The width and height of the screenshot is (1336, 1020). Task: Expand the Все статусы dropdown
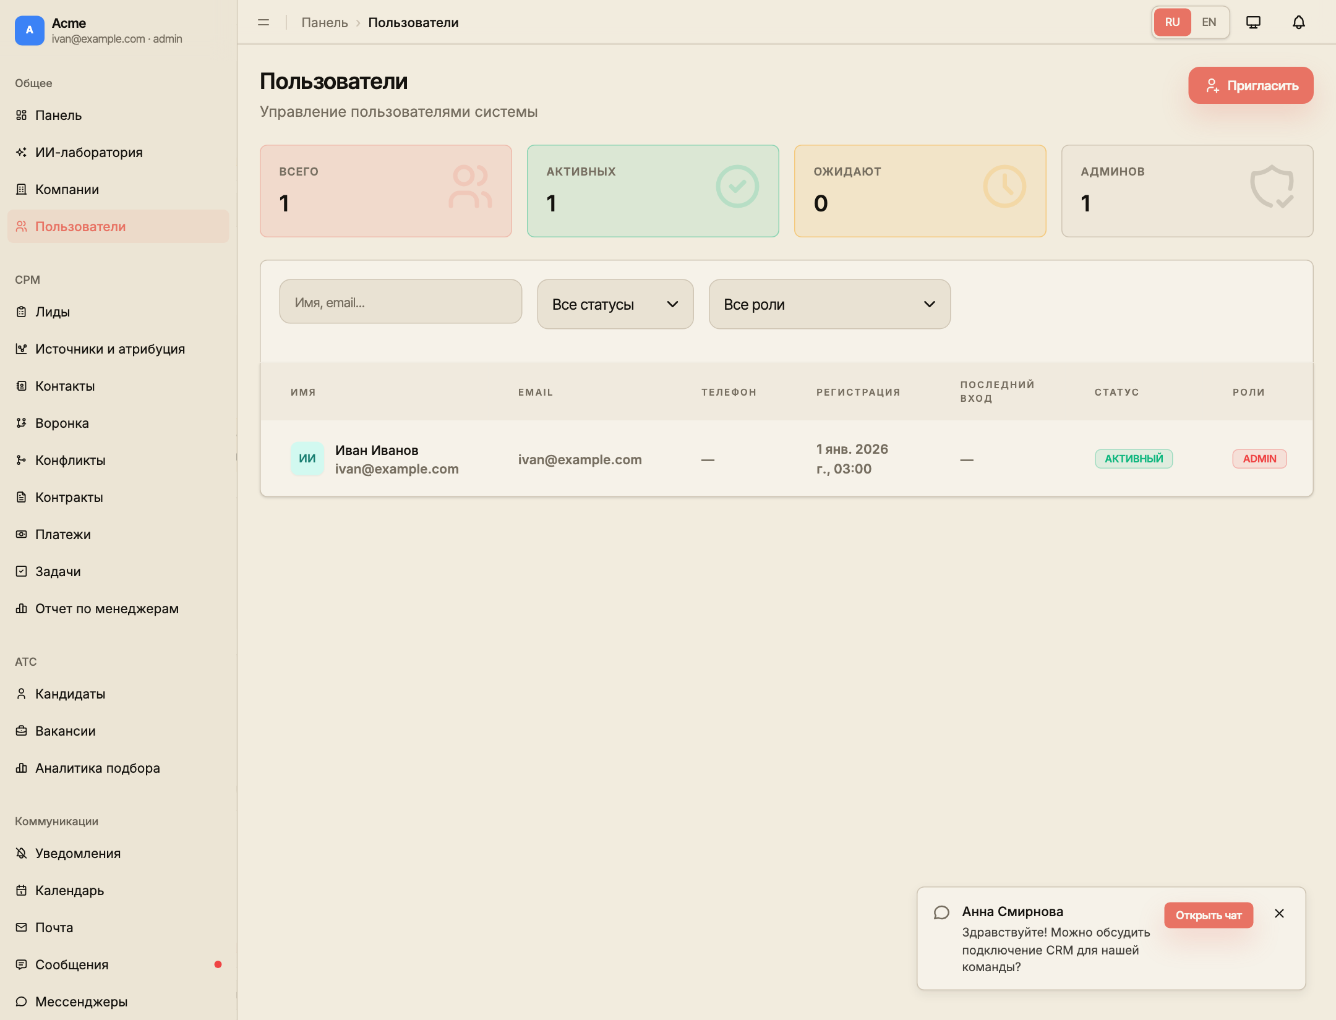click(x=615, y=304)
